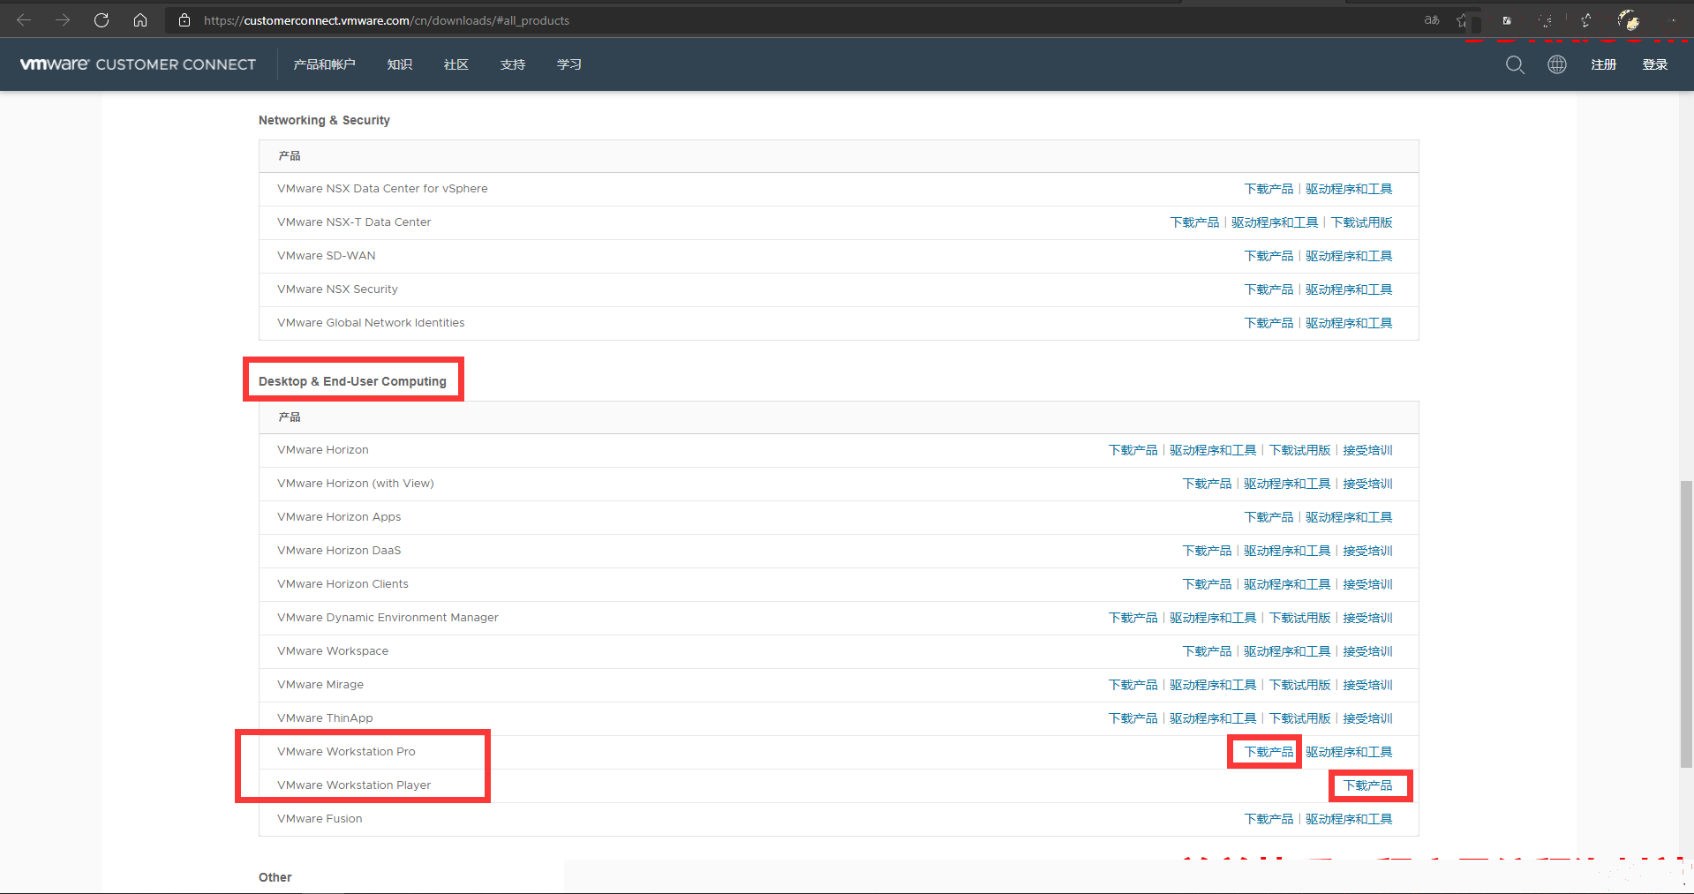Click 驱动程序和工具 for VMware Horizon DaaS
Image resolution: width=1694 pixels, height=894 pixels.
(1287, 551)
